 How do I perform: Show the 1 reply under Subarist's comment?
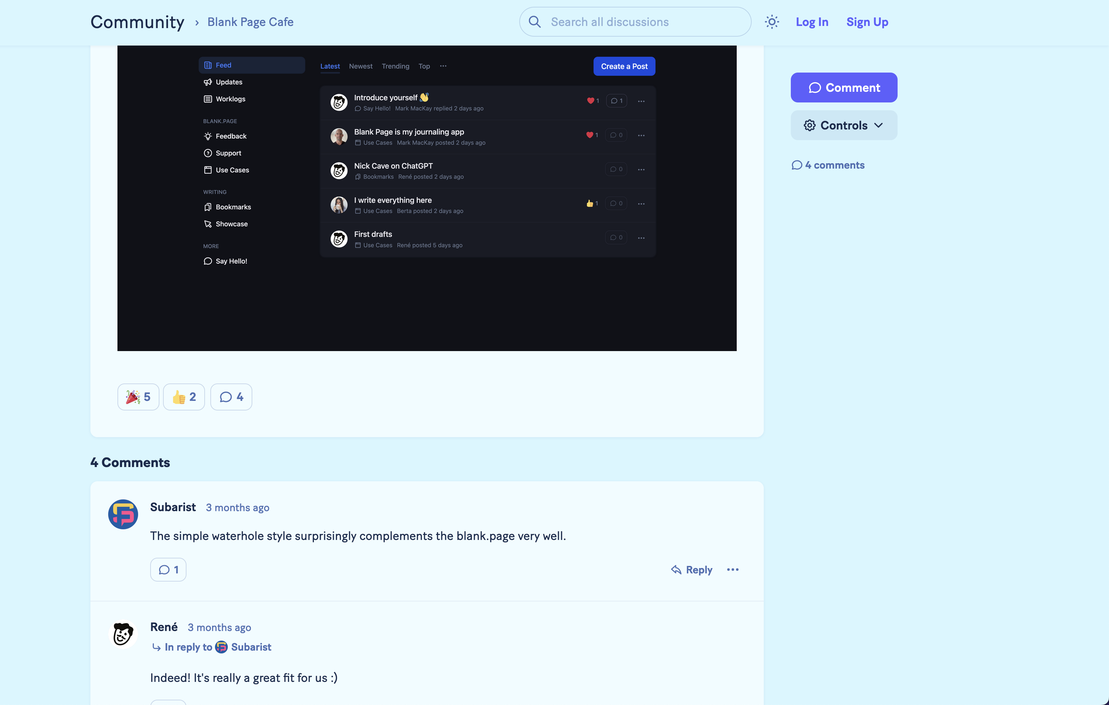(x=168, y=570)
